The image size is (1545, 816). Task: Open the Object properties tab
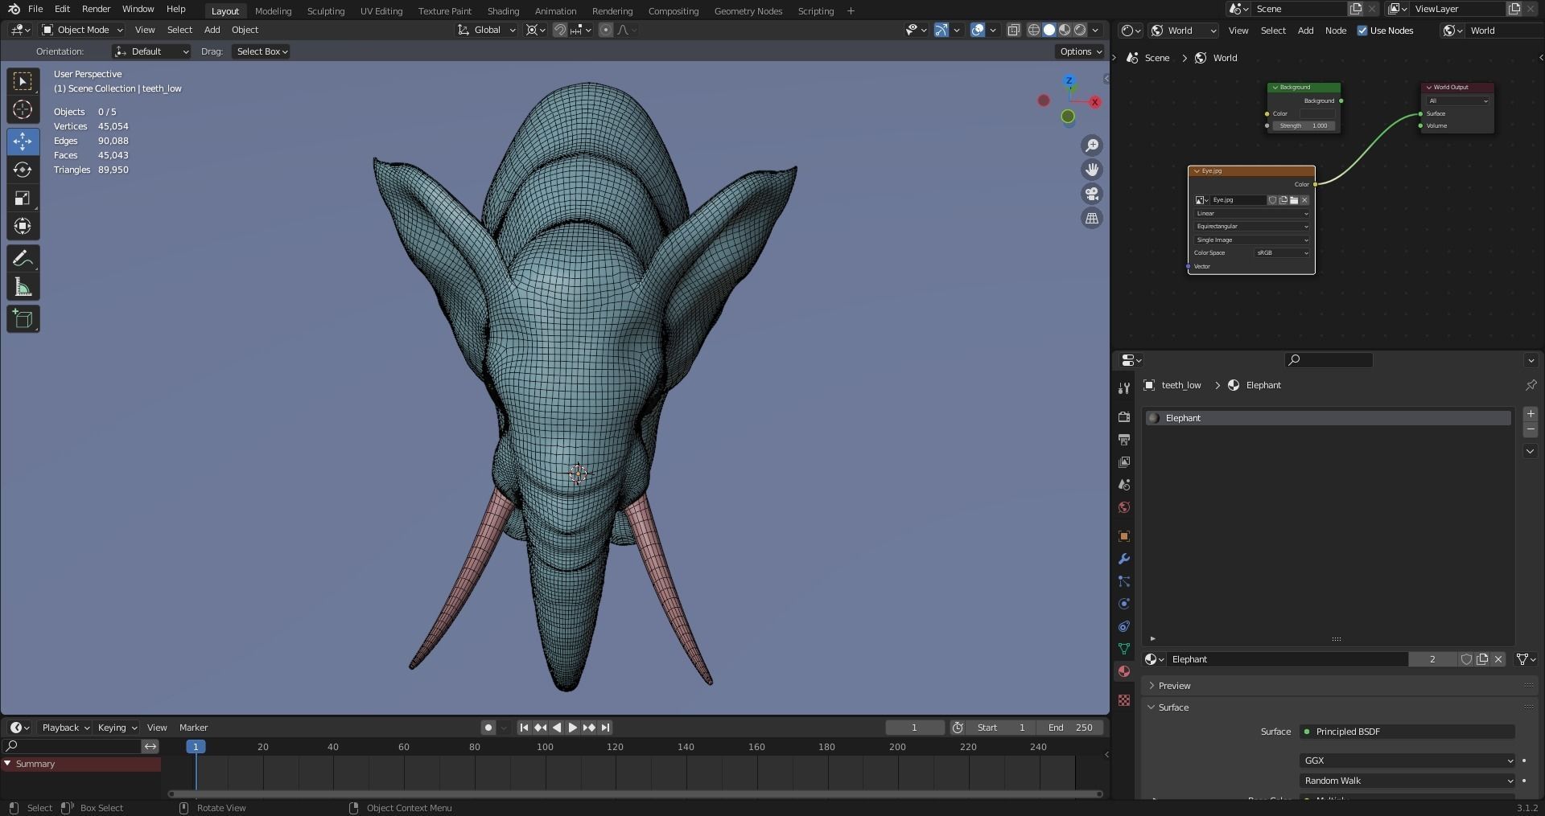[1124, 536]
